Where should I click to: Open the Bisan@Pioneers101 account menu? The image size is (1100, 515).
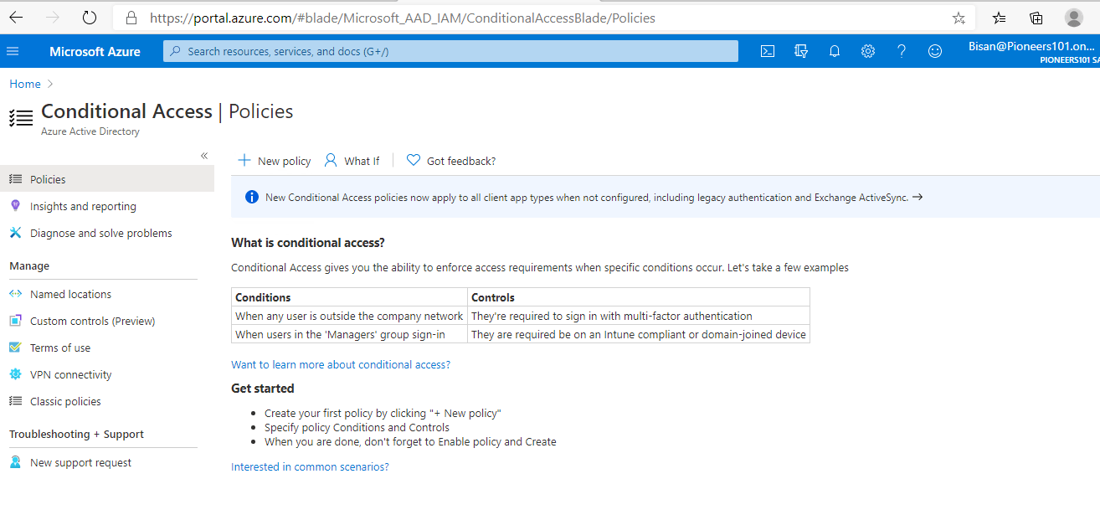(x=1033, y=51)
